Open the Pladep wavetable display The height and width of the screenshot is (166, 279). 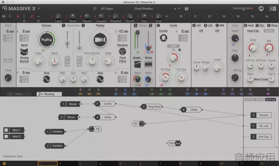tap(100, 39)
